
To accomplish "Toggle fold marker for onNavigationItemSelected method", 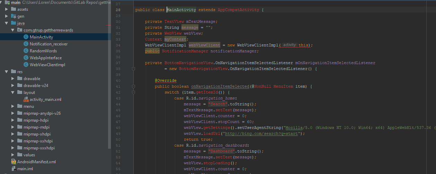I will 133,86.
